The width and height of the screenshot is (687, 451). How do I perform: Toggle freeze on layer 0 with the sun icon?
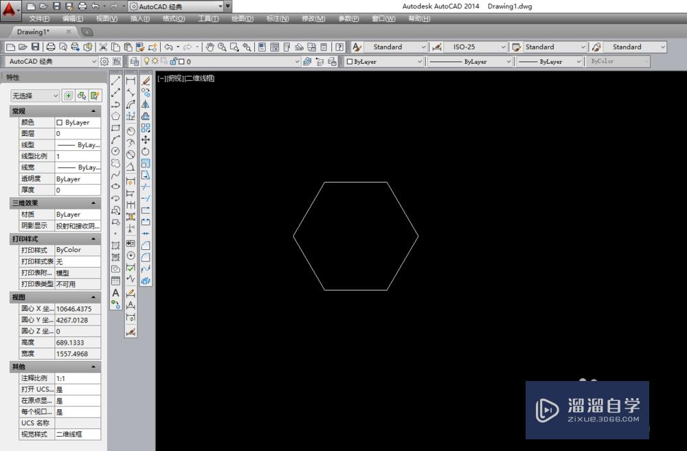[x=156, y=61]
